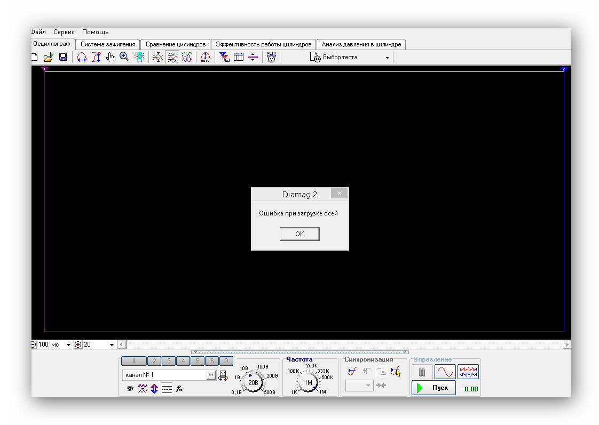Screen dimensions: 599x425
Task: Click the sync icon with yellow cursor
Action: pos(396,371)
